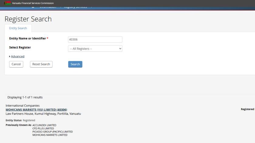Select former name PICASSO GROUP (PACIFIC) LIMITED
Screen dimensions: 255x143
(x=53, y=132)
